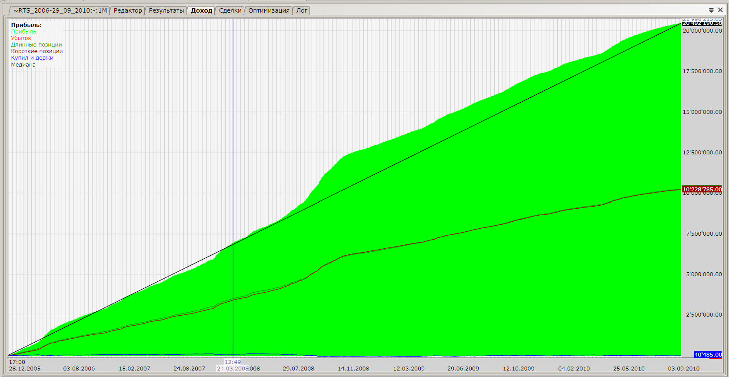
Task: Click the 12.03.2009 date label
Action: click(x=409, y=369)
